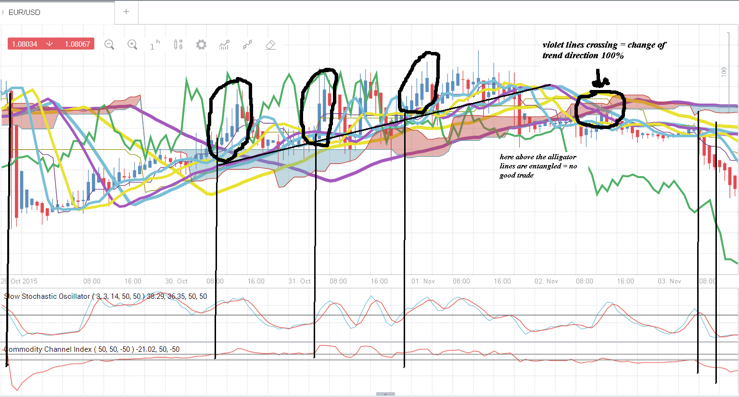The height and width of the screenshot is (397, 739).
Task: Click the 1.08067 buy price button
Action: point(77,44)
